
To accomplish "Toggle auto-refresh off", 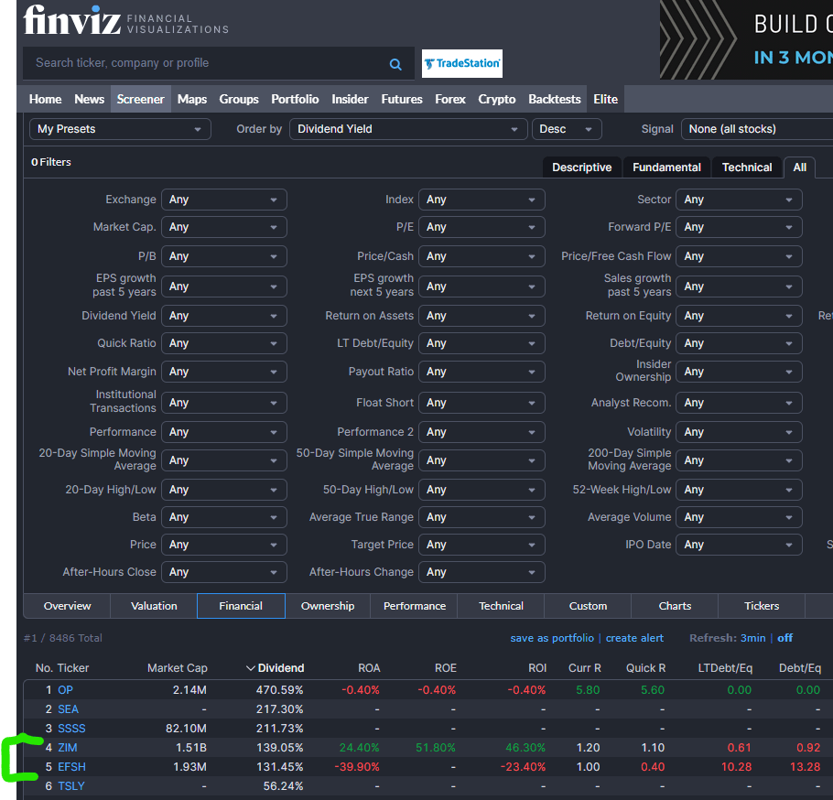I will click(x=784, y=638).
